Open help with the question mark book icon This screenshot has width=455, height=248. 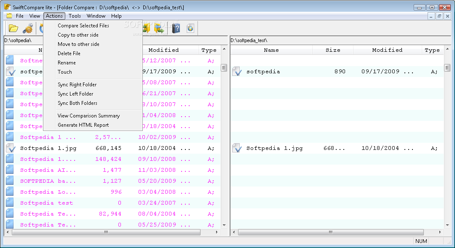click(x=176, y=29)
